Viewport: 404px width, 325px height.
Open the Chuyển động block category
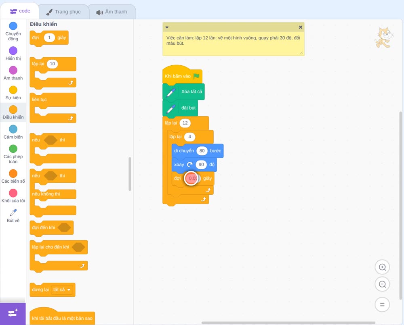click(13, 31)
